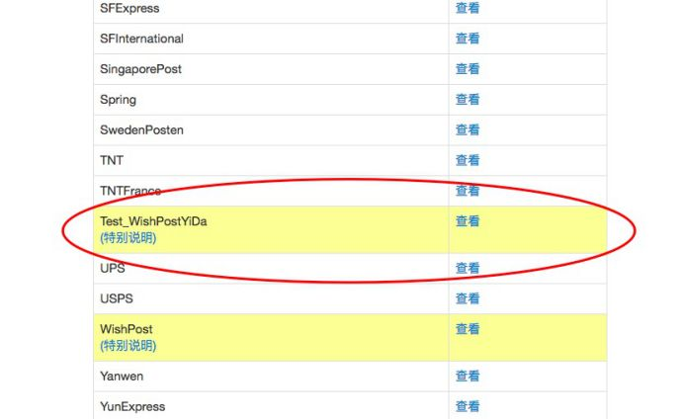Open the 查看 link for Yanwen
684x420 pixels.
point(468,376)
